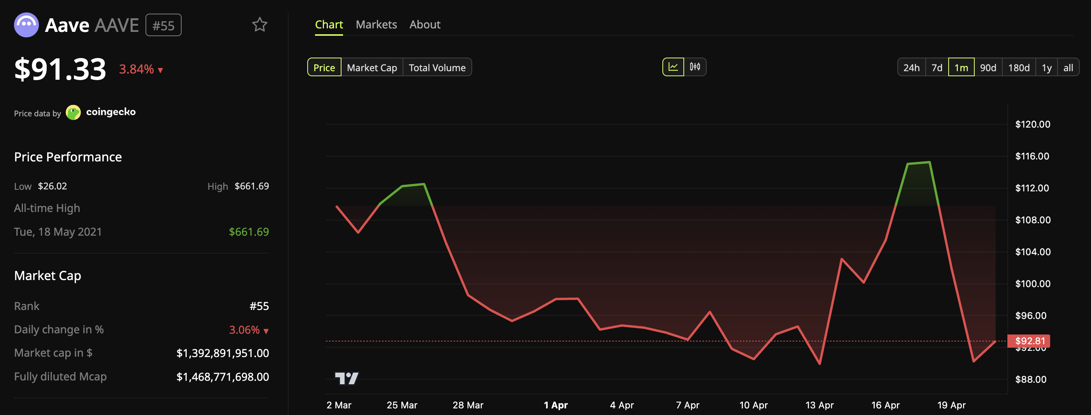Switch to candlestick chart icon
Image resolution: width=1091 pixels, height=415 pixels.
[696, 67]
